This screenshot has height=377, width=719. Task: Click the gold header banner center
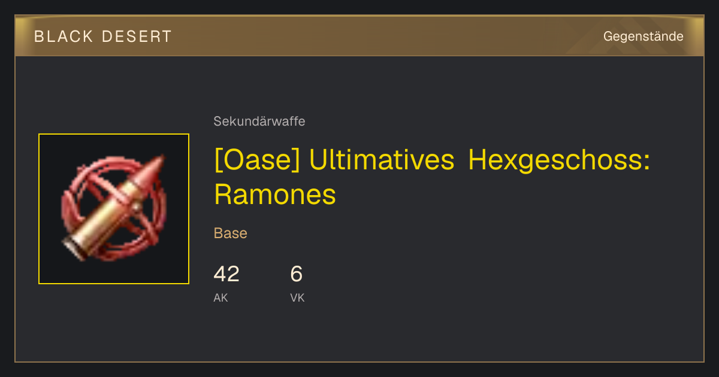click(359, 36)
